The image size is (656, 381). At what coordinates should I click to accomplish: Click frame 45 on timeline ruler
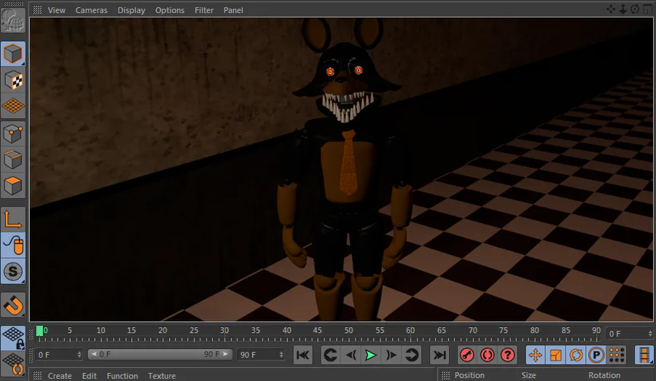pos(318,331)
